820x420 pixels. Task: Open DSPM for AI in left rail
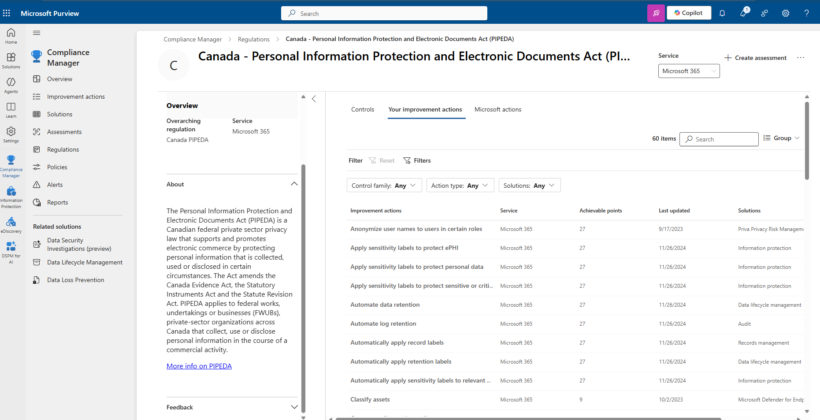[x=11, y=253]
